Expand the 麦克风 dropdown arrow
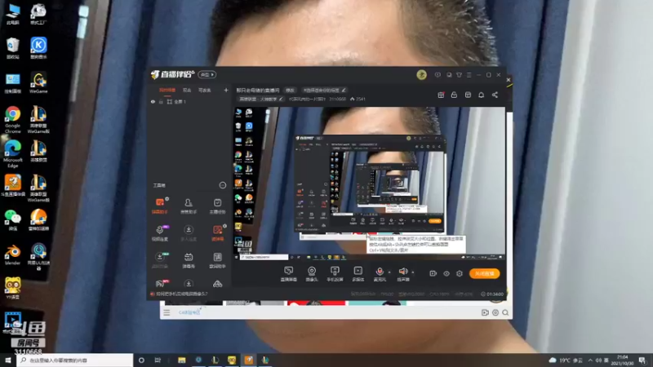Viewport: 653px width, 367px height. pos(389,272)
